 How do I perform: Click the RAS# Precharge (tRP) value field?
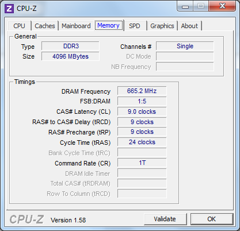[142, 132]
